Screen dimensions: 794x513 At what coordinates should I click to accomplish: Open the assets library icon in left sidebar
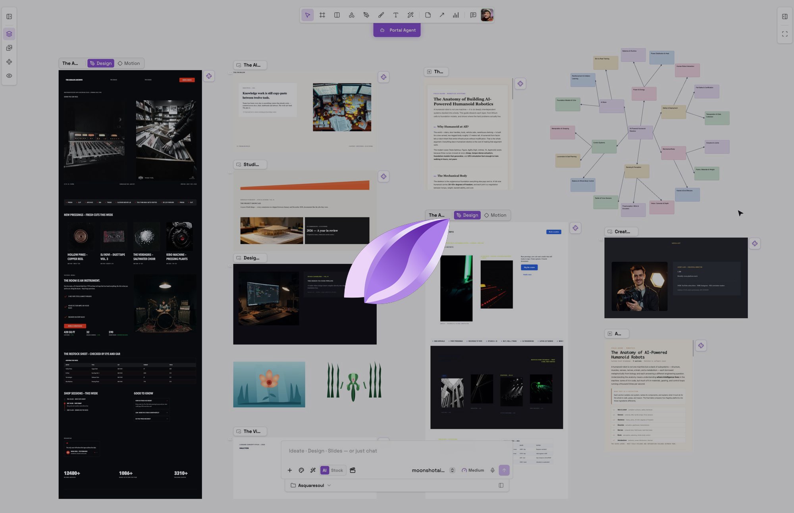click(9, 48)
